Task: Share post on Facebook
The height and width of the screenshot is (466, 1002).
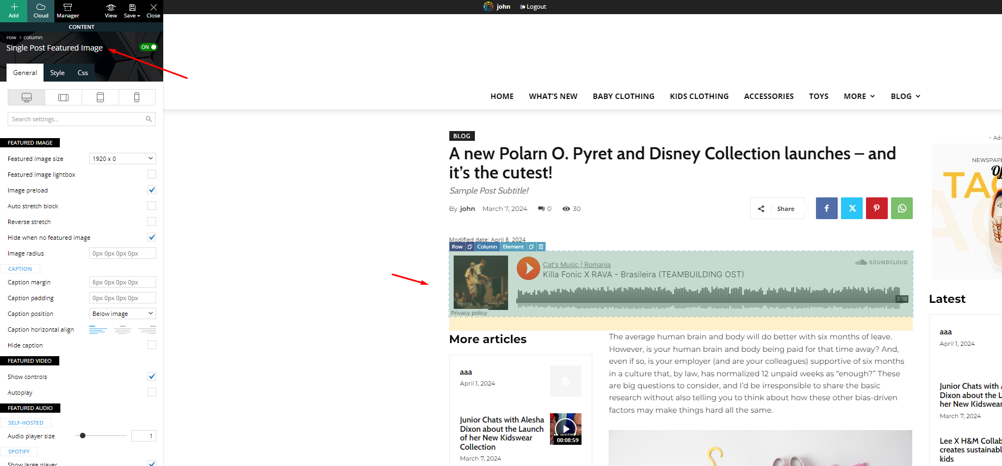Action: click(827, 208)
